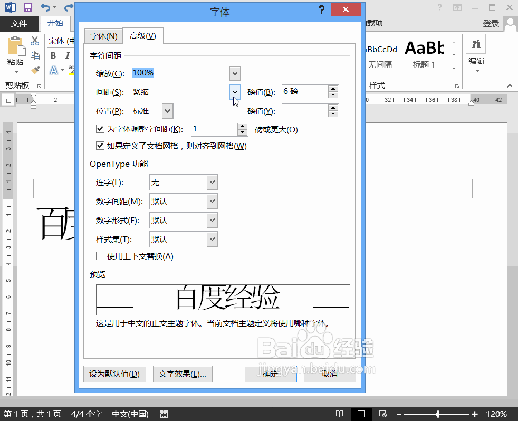Increase 磅值 with the up stepper arrow
Screen dimensions: 518x421
(x=332, y=88)
